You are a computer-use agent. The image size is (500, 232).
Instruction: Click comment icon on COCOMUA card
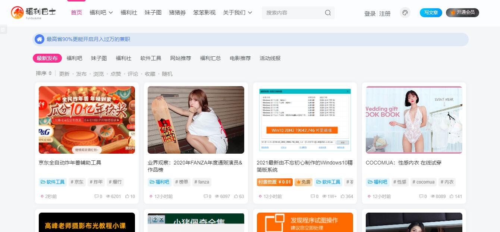421,196
